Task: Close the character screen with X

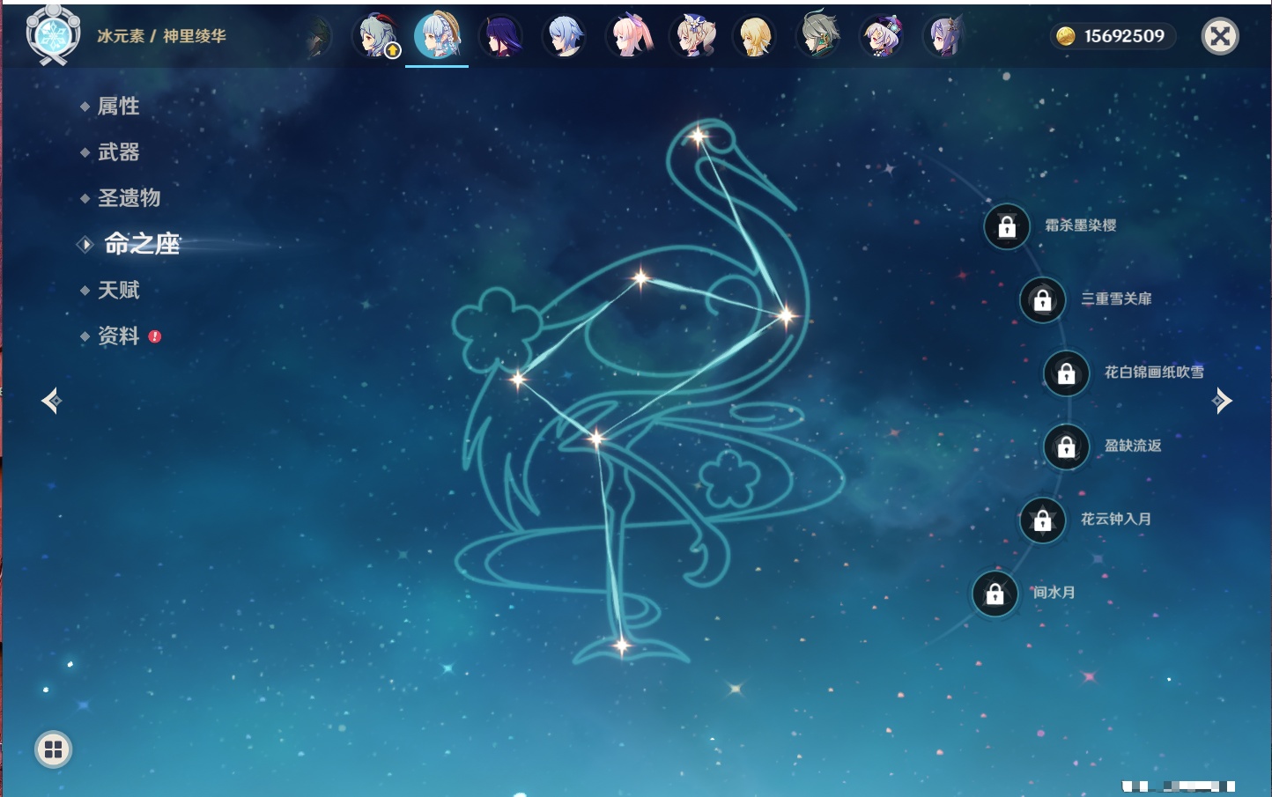Action: tap(1220, 36)
